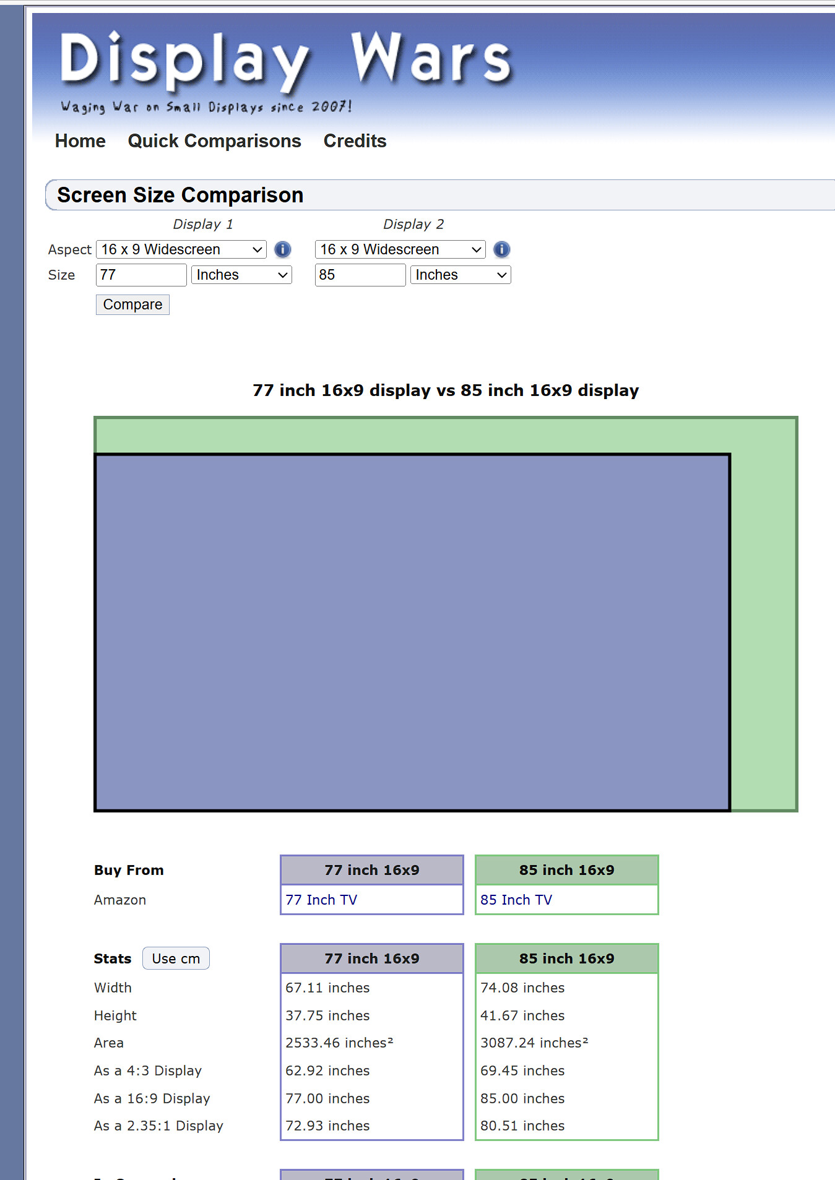
Task: Open Display 2 aspect ratio dropdown
Action: pyautogui.click(x=400, y=249)
